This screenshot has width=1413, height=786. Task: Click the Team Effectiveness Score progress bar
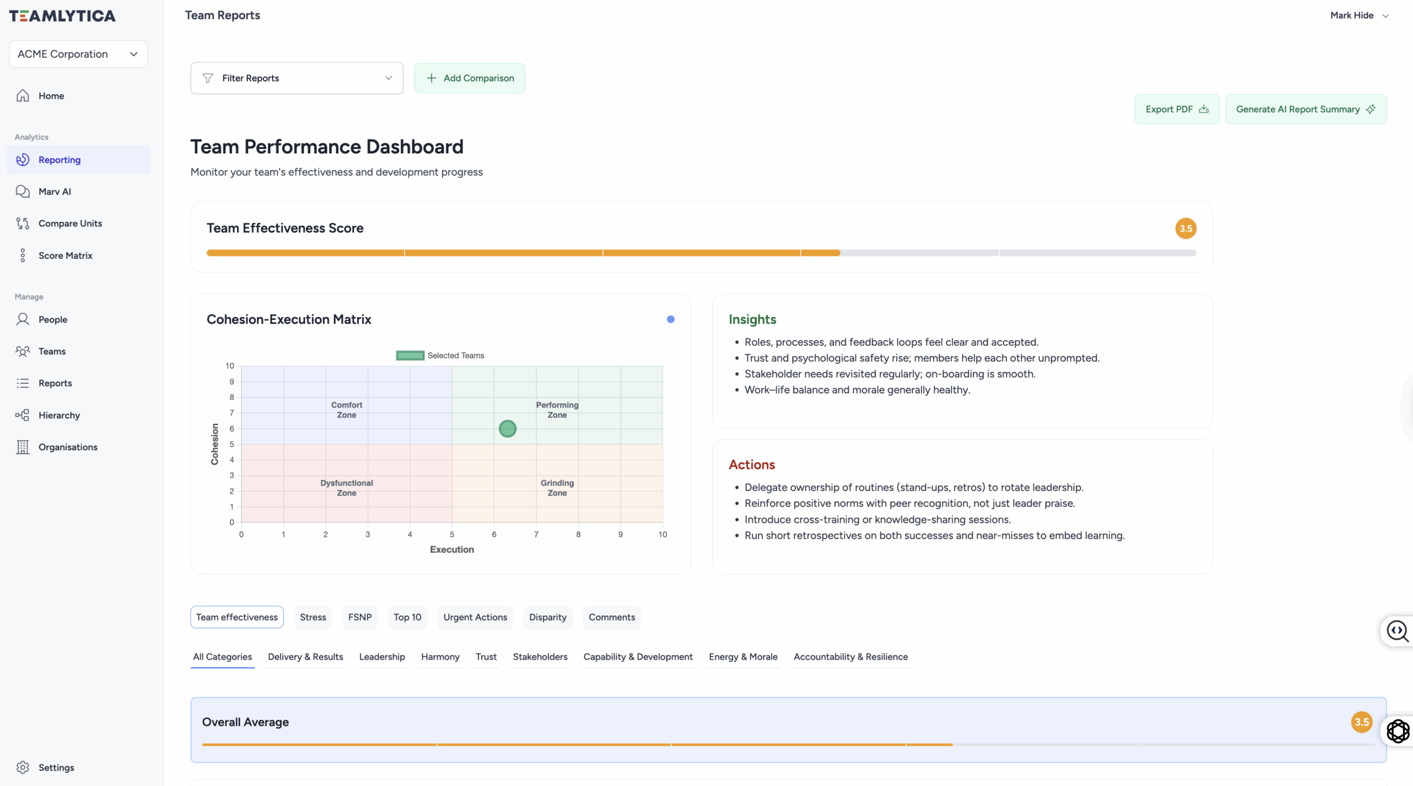click(x=701, y=253)
